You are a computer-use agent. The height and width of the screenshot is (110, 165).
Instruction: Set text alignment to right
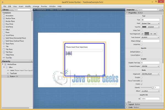(x=151, y=34)
